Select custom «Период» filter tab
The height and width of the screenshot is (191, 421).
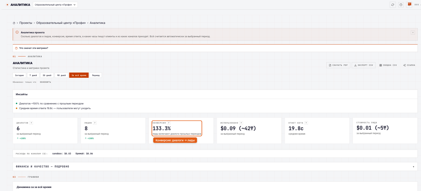[96, 75]
